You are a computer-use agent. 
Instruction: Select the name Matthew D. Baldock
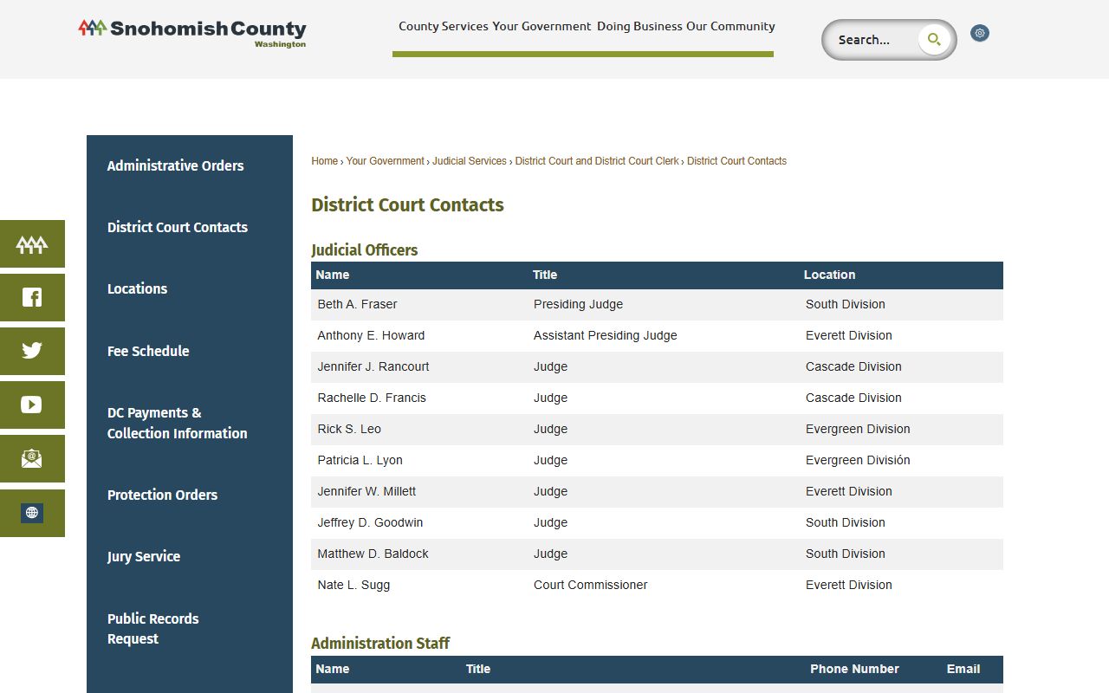373,554
